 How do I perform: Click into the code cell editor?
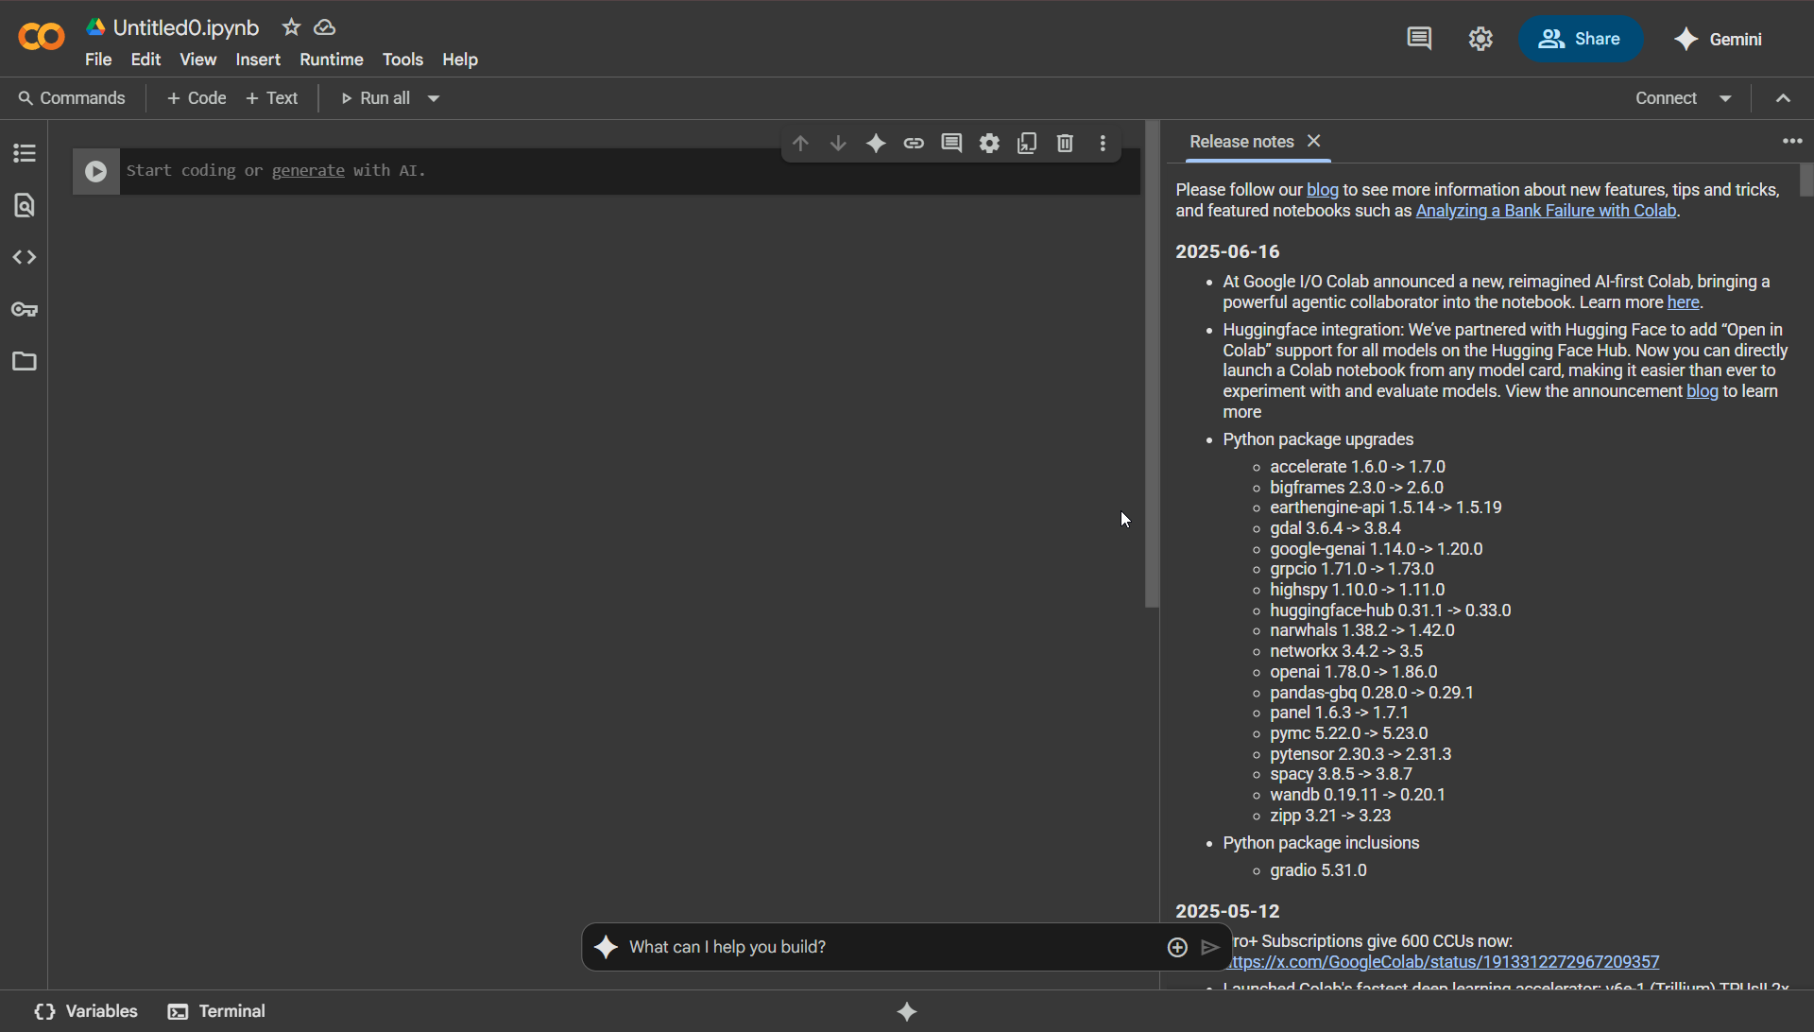(x=630, y=171)
